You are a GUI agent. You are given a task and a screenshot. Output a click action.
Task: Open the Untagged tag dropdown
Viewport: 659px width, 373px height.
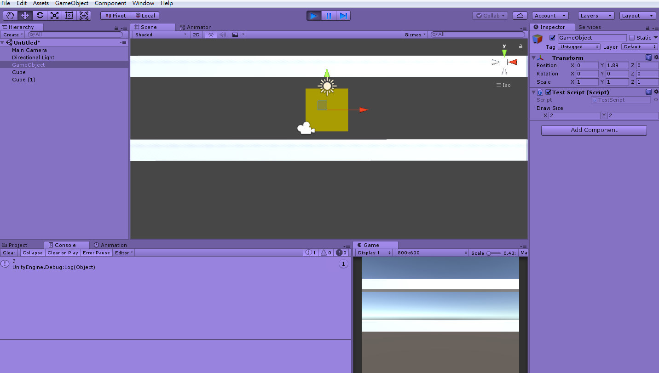point(578,46)
